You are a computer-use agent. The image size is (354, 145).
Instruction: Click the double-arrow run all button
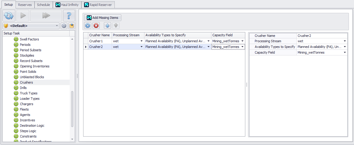tap(46, 16)
